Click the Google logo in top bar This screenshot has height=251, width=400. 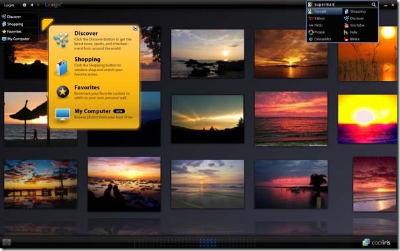tap(54, 5)
